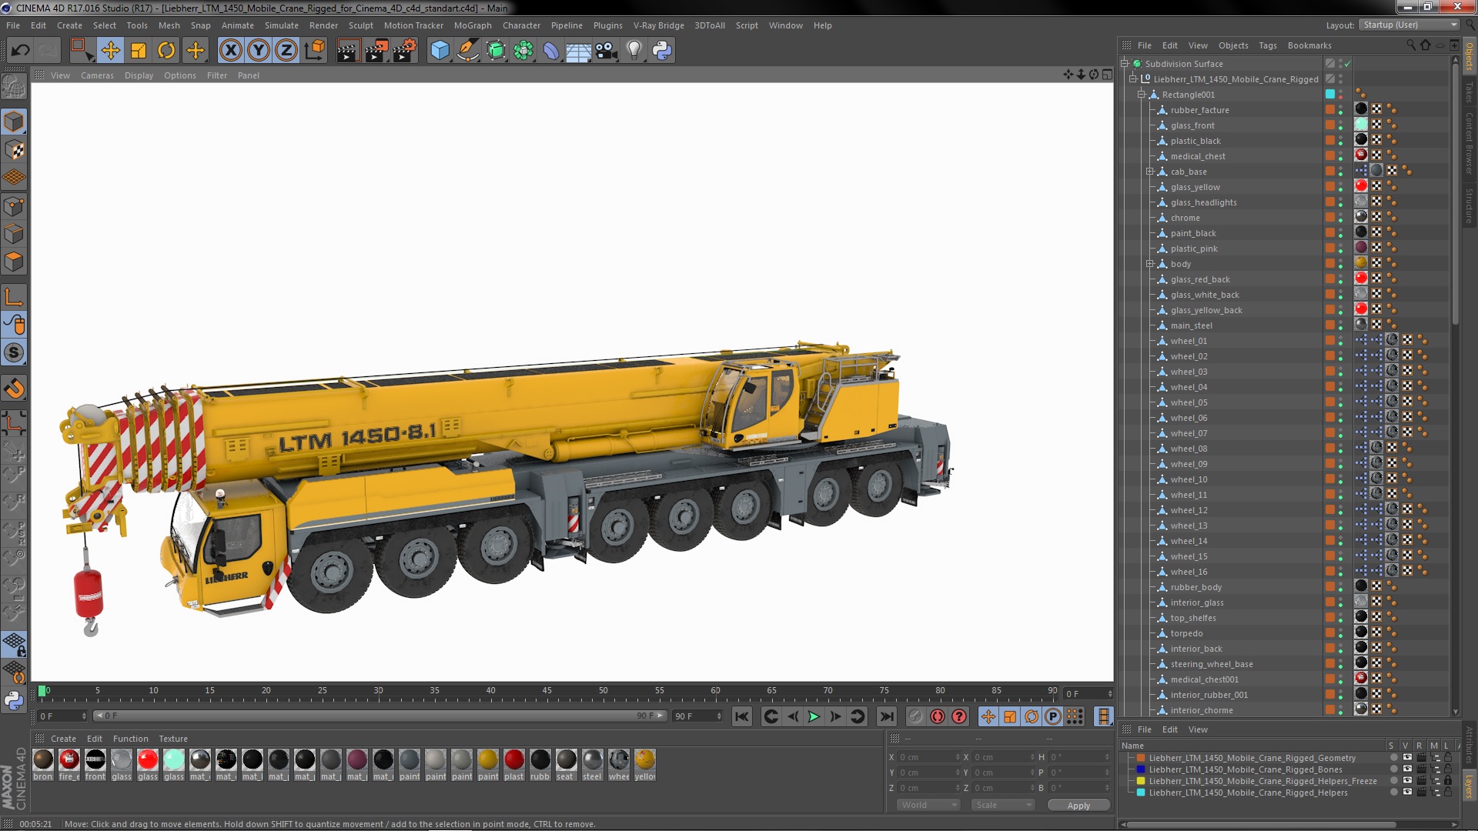Select the steering_wheel_base object
The height and width of the screenshot is (831, 1478).
1212,664
